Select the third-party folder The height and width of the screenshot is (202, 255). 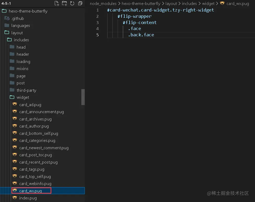(x=26, y=90)
